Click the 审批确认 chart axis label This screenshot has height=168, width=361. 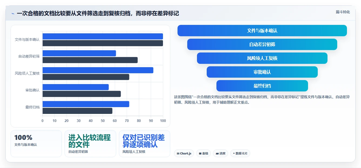click(32, 90)
